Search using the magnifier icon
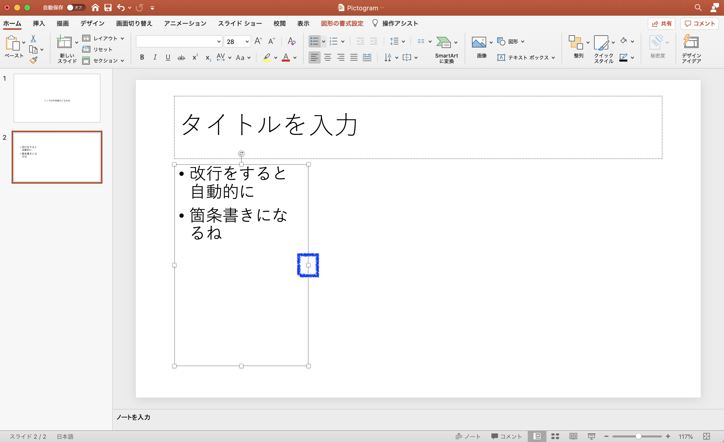 click(x=698, y=8)
